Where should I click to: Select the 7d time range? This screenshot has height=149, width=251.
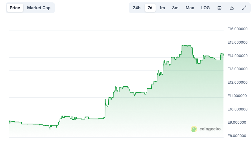150,8
